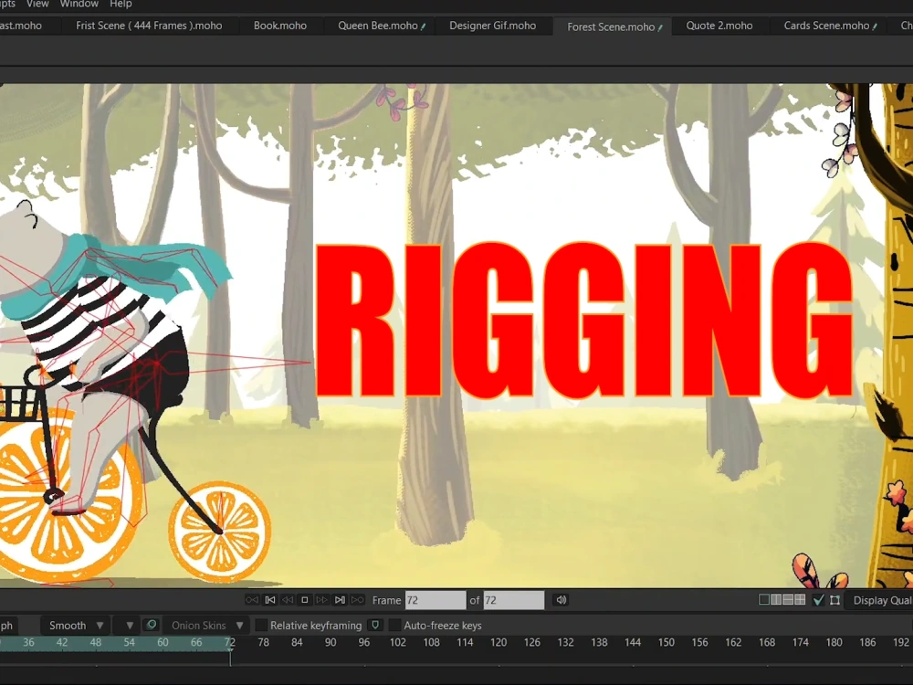Jump to the first frame playback icon
Image resolution: width=913 pixels, height=685 pixels.
270,600
